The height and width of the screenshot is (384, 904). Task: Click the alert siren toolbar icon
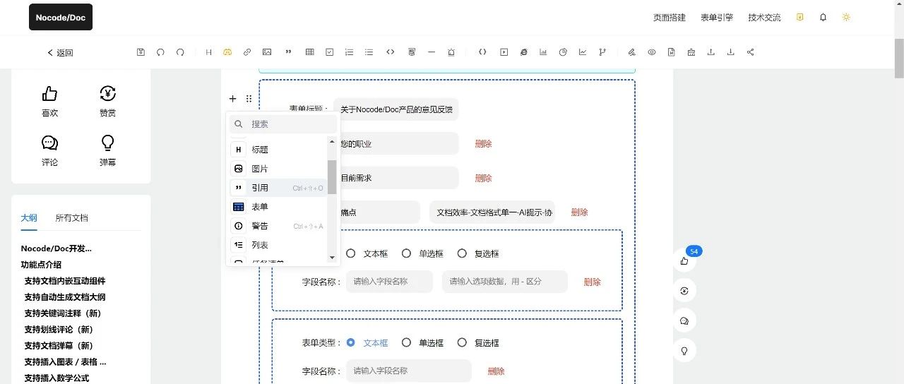pyautogui.click(x=451, y=52)
